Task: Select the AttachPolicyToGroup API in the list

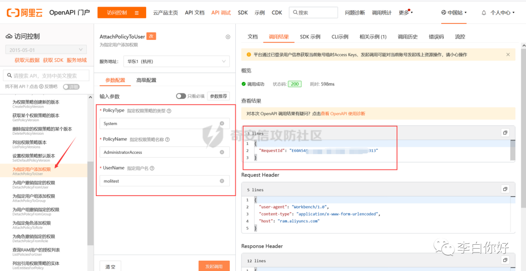Action: (45, 198)
